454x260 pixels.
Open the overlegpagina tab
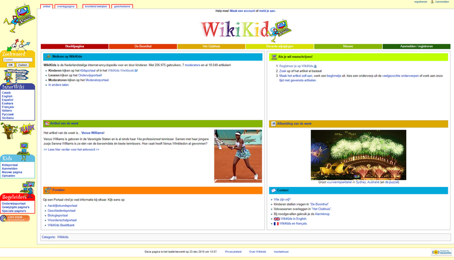coord(66,6)
